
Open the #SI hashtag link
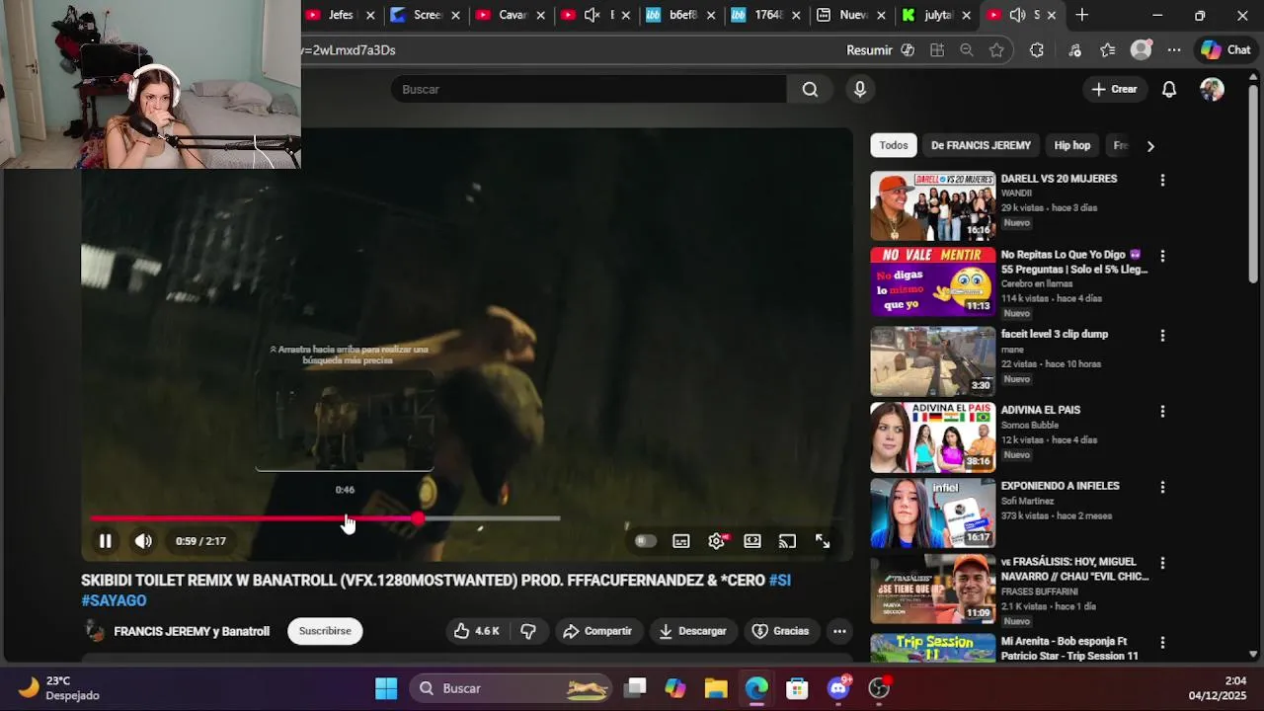(780, 581)
